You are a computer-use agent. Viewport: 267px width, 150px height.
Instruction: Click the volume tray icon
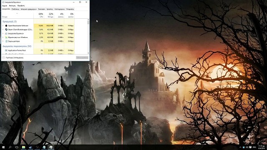(247, 147)
